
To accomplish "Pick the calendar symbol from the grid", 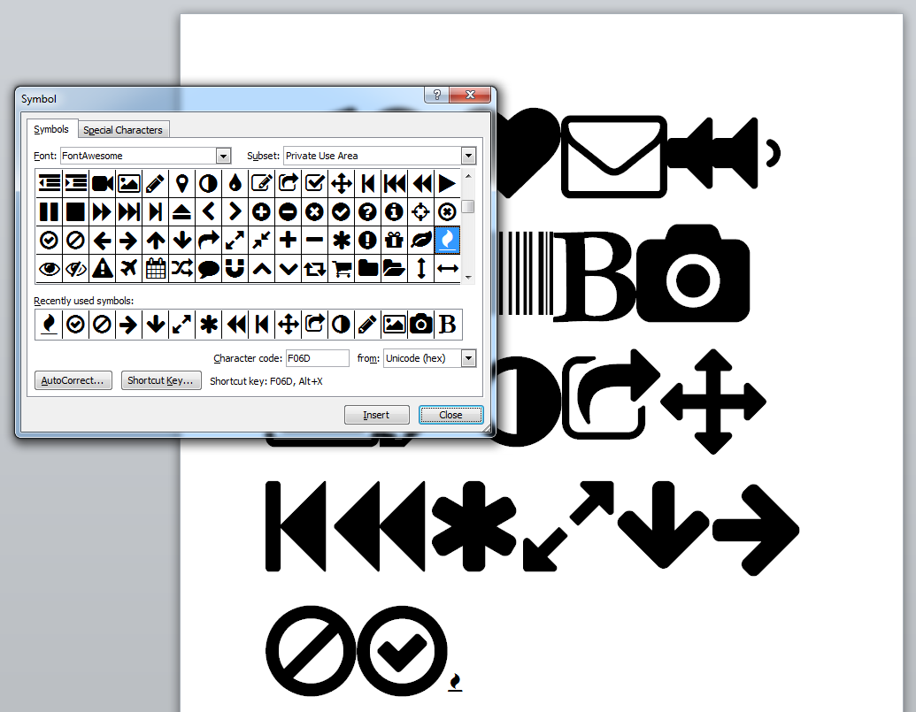I will (x=155, y=268).
